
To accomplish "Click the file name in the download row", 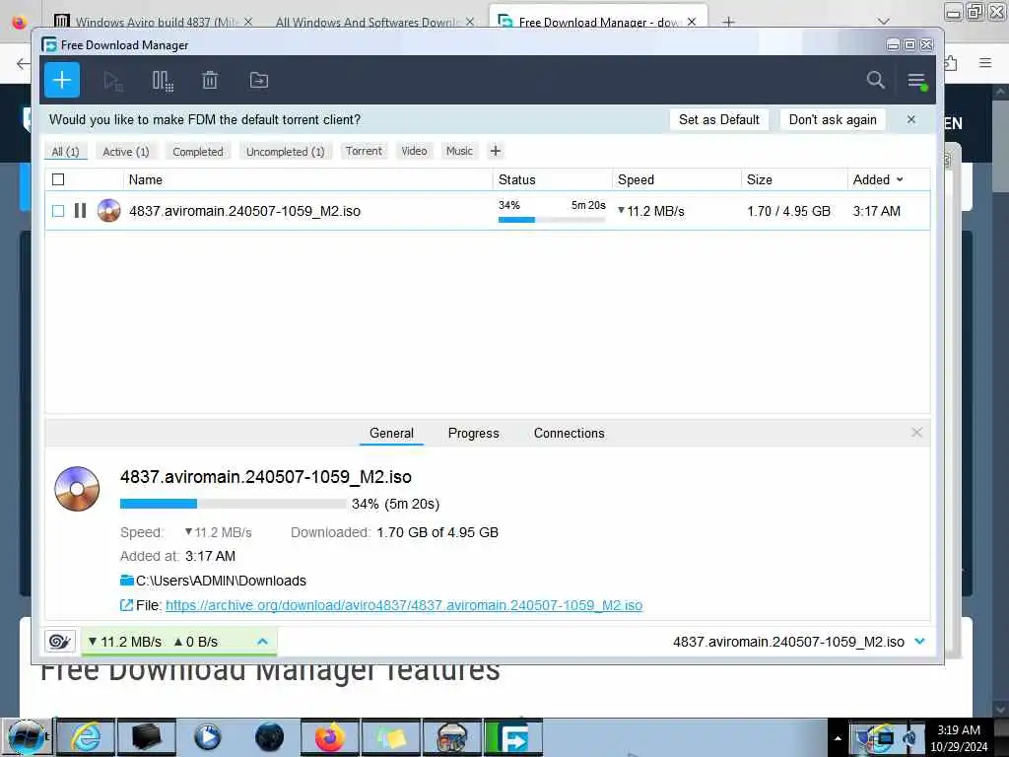I will coord(244,211).
